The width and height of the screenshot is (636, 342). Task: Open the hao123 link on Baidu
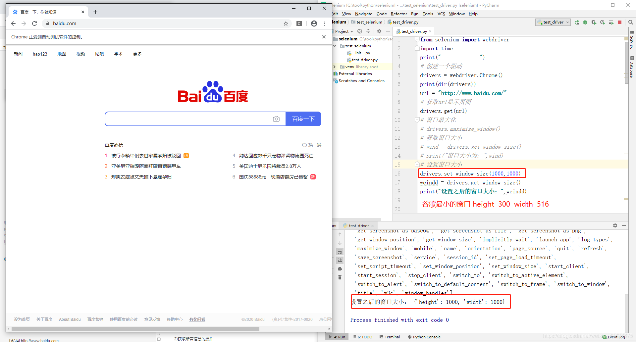pos(40,54)
